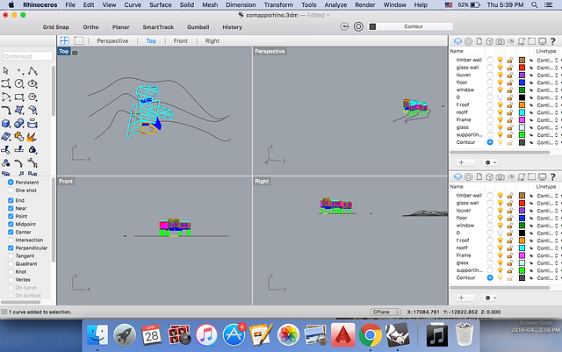The width and height of the screenshot is (562, 352).
Task: Toggle lock on Frame layer, upper panel
Action: tap(509, 119)
